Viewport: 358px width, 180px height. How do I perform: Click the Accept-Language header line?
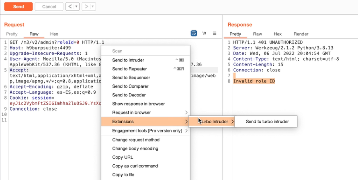pyautogui.click(x=53, y=92)
